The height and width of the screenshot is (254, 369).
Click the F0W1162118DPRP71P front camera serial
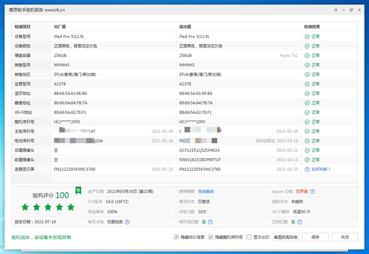click(x=200, y=160)
